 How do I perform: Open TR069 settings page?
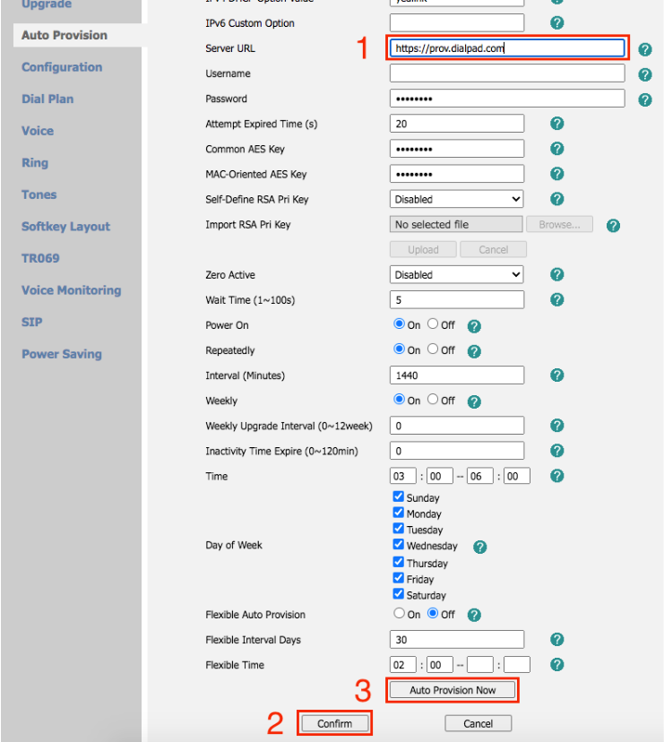40,258
